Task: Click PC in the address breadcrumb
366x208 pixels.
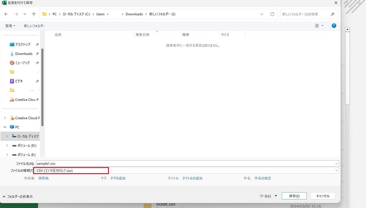Action: 55,14
